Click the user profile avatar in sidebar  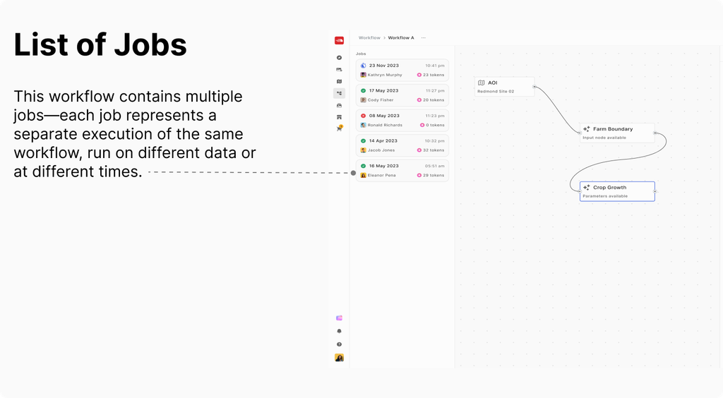[x=339, y=358]
